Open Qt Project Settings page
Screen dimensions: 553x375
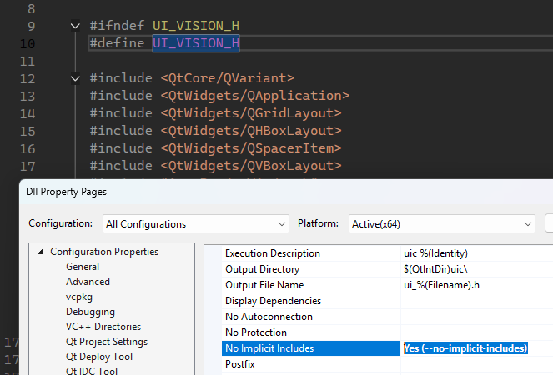[x=107, y=342]
